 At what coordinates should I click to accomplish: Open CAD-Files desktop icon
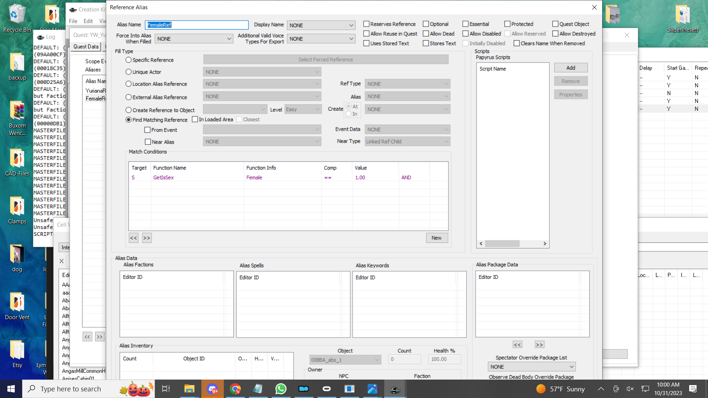tap(17, 162)
